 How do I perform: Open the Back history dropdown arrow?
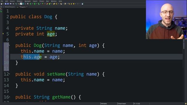coord(76,4)
